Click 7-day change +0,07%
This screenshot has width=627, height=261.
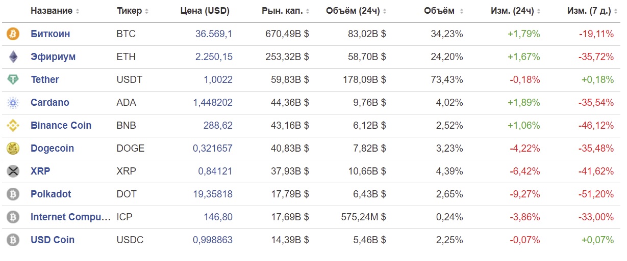pyautogui.click(x=597, y=240)
